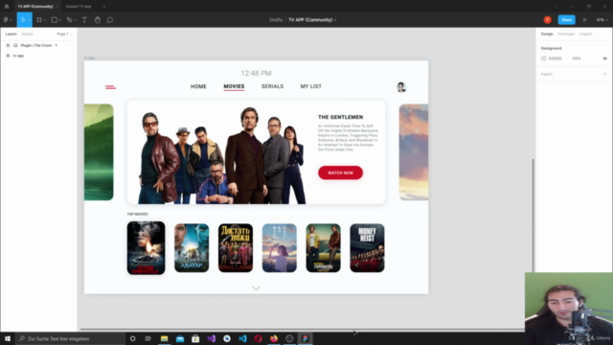Click the Avatar movie poster
Viewport: 613px width, 345px height.
192,248
